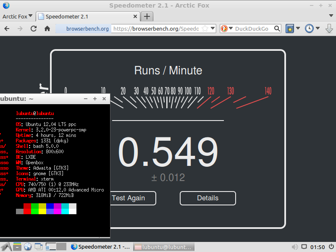The width and height of the screenshot is (336, 252).
Task: Click the Arctic Fox title bar icon
Action: [x=6, y=5]
